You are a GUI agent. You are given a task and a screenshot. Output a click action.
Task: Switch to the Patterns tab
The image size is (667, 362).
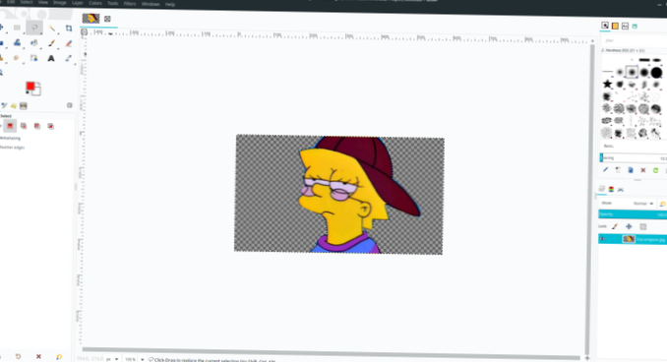pyautogui.click(x=615, y=26)
